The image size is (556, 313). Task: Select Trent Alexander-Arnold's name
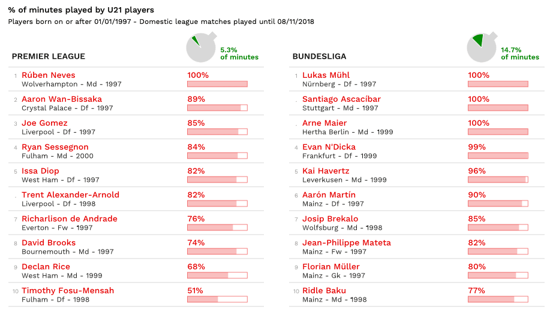point(70,195)
